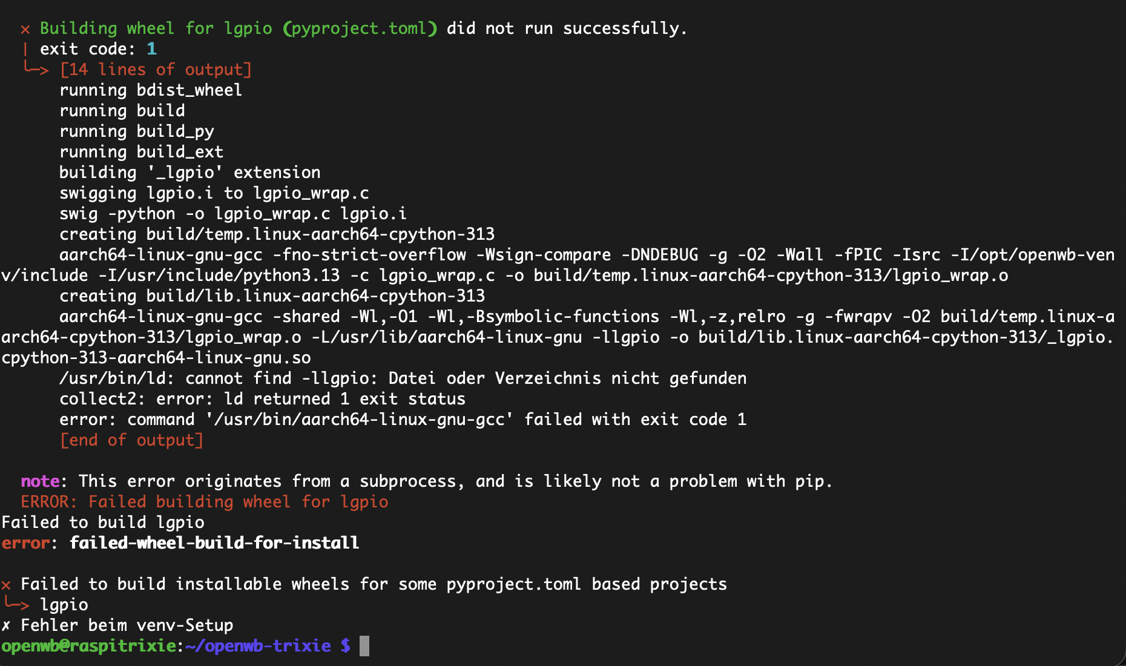
Task: Click the green "(pyproject.toml)" text
Action: [x=360, y=28]
